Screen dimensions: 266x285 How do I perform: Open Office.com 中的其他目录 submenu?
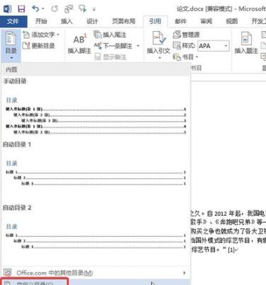pos(96,273)
